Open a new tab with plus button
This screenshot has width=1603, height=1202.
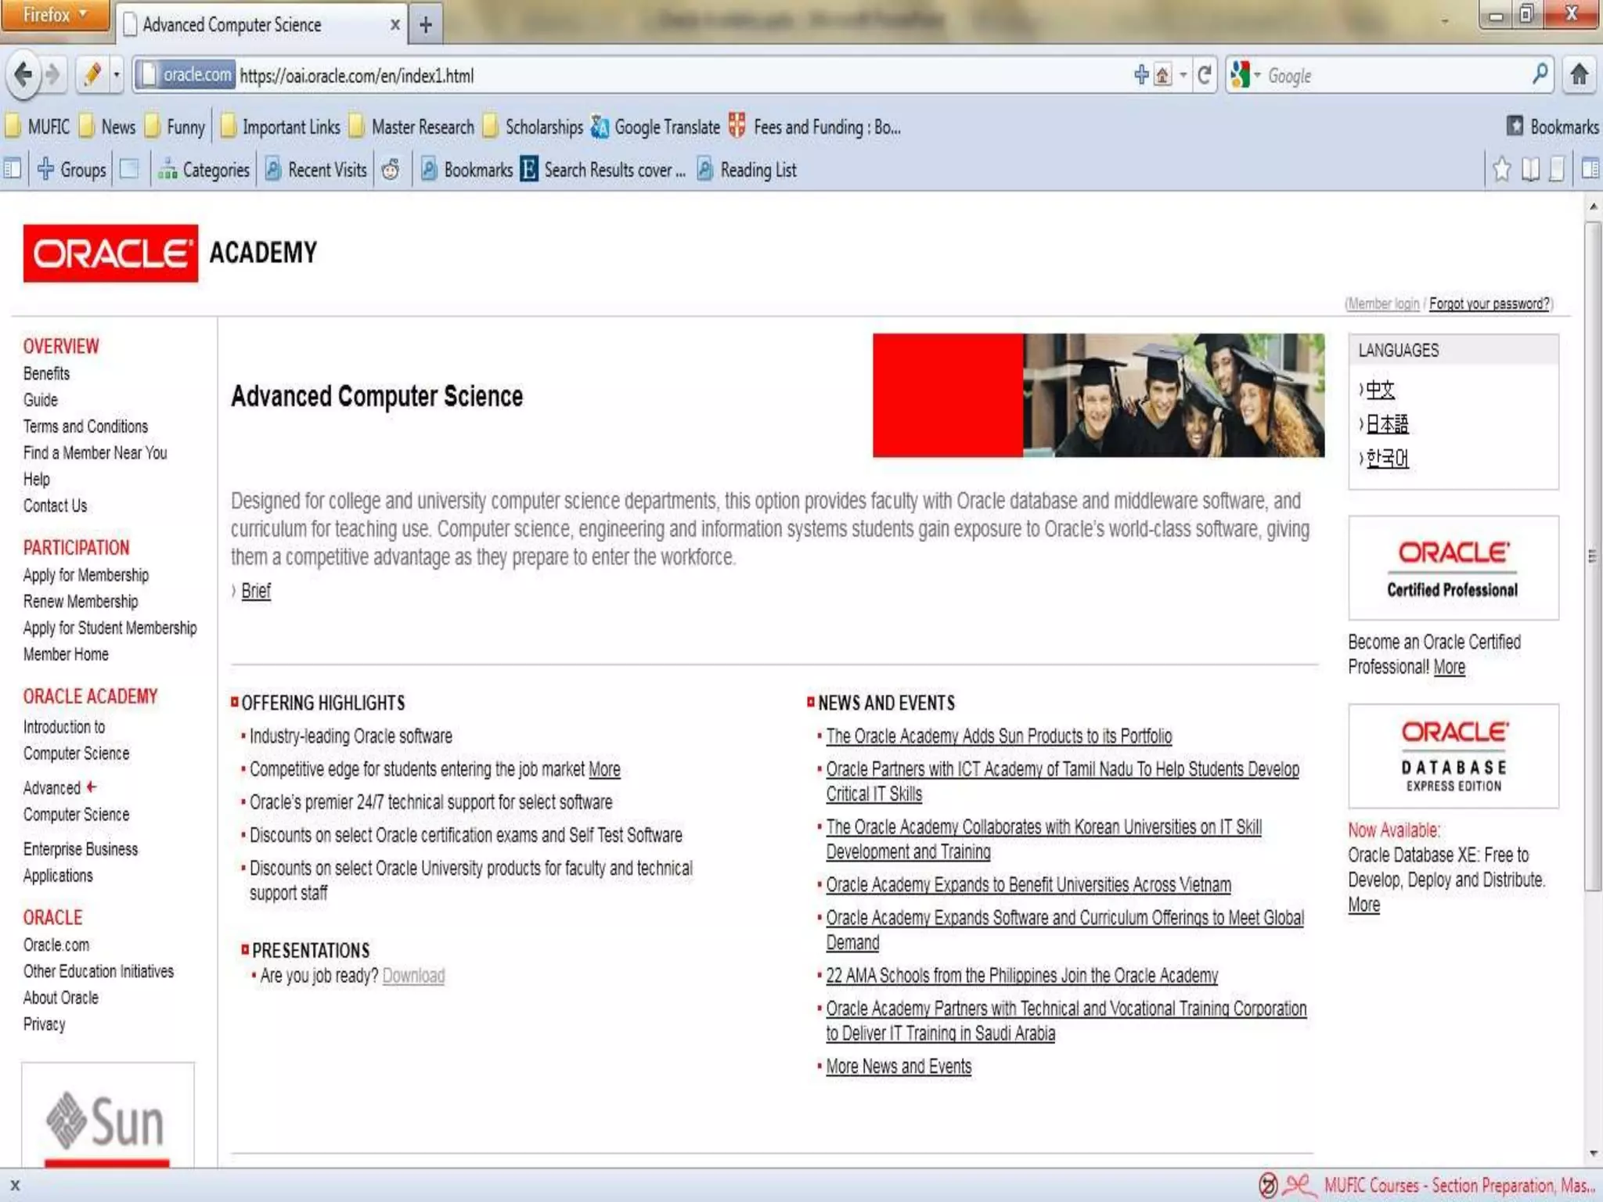425,25
